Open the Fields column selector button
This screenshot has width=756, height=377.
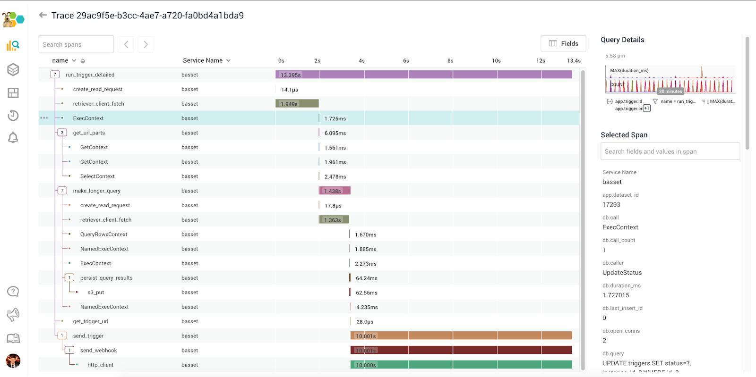(563, 43)
